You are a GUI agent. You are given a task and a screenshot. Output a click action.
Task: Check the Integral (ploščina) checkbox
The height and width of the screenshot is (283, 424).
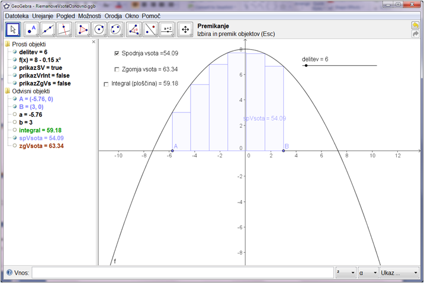(106, 84)
